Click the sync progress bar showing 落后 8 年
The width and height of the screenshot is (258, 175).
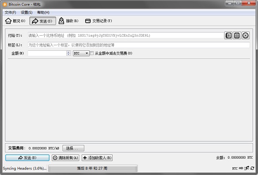click(x=92, y=168)
